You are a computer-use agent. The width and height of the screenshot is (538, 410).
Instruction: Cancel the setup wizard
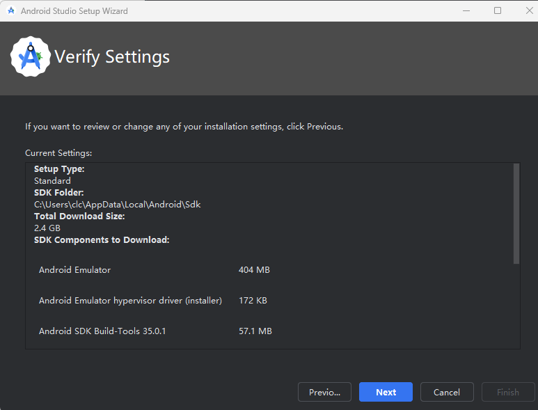(x=447, y=392)
